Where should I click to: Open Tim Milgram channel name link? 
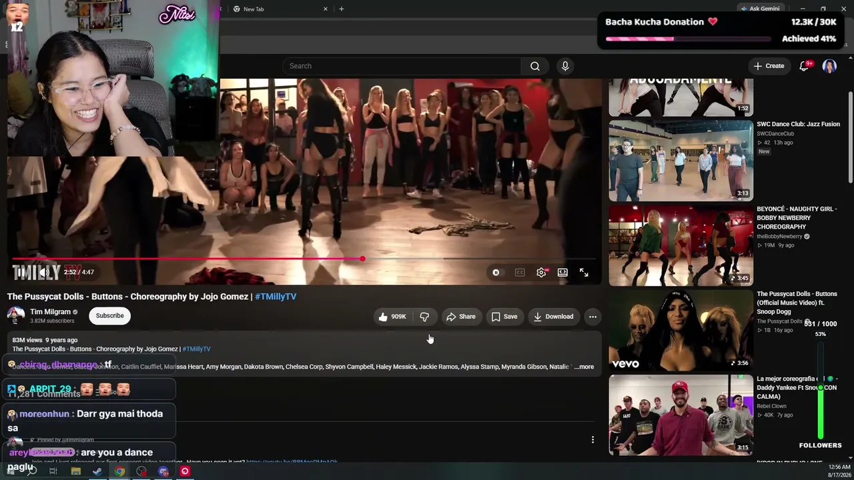pos(50,311)
